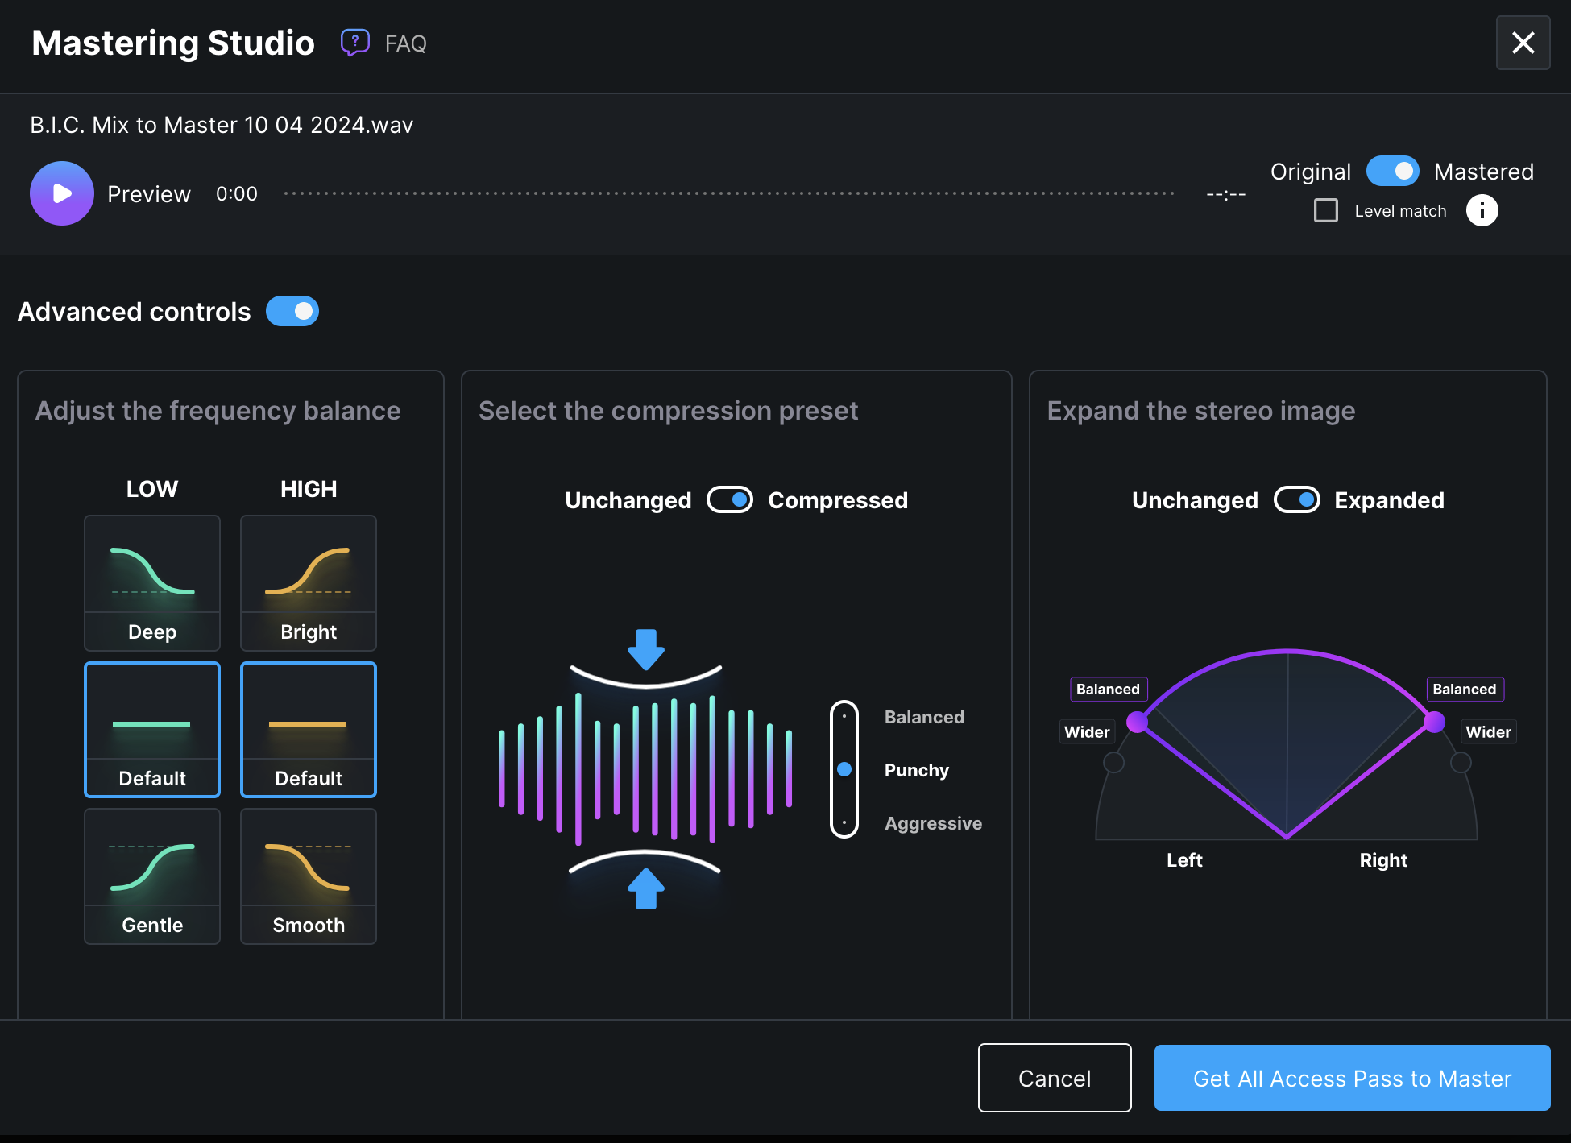
Task: Switch compression toggle to Unchanged
Action: (x=729, y=499)
